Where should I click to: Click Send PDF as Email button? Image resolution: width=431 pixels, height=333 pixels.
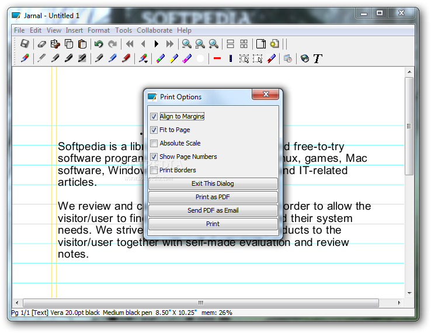coord(213,210)
